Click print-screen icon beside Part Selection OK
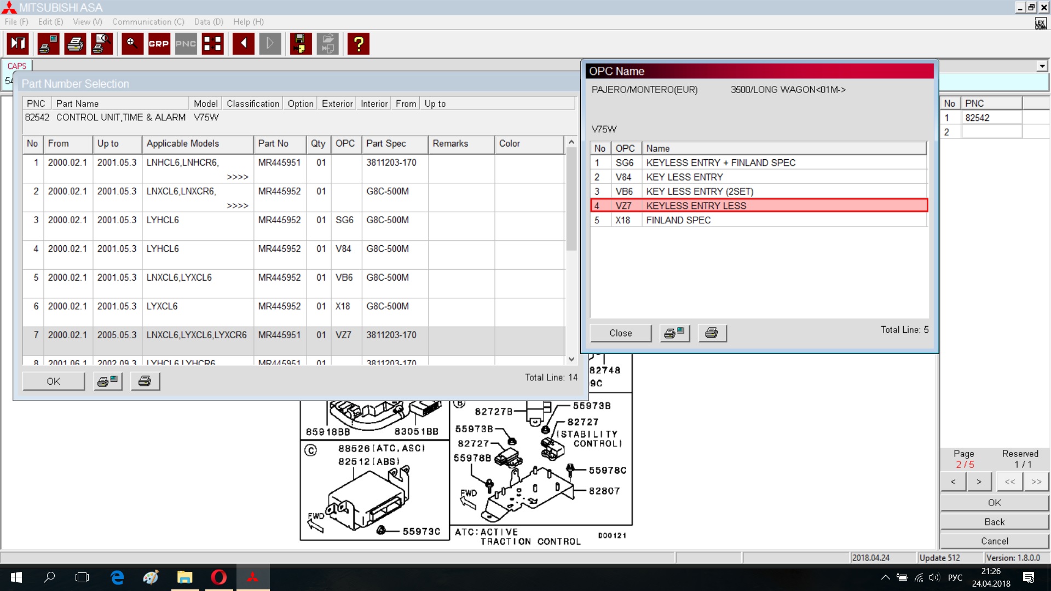 click(x=108, y=381)
